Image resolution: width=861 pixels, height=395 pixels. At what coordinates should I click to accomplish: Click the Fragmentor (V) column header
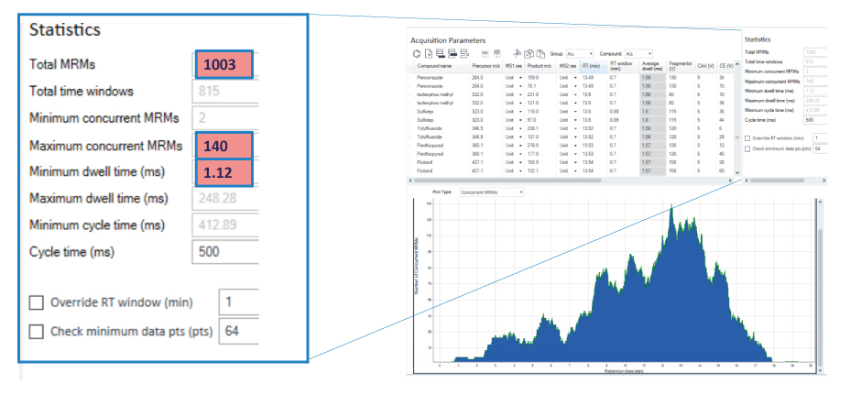tap(681, 66)
